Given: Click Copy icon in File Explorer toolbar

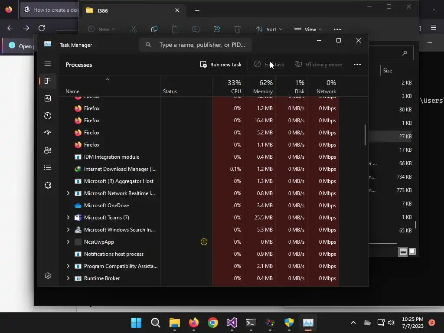Looking at the screenshot, I should [x=154, y=29].
